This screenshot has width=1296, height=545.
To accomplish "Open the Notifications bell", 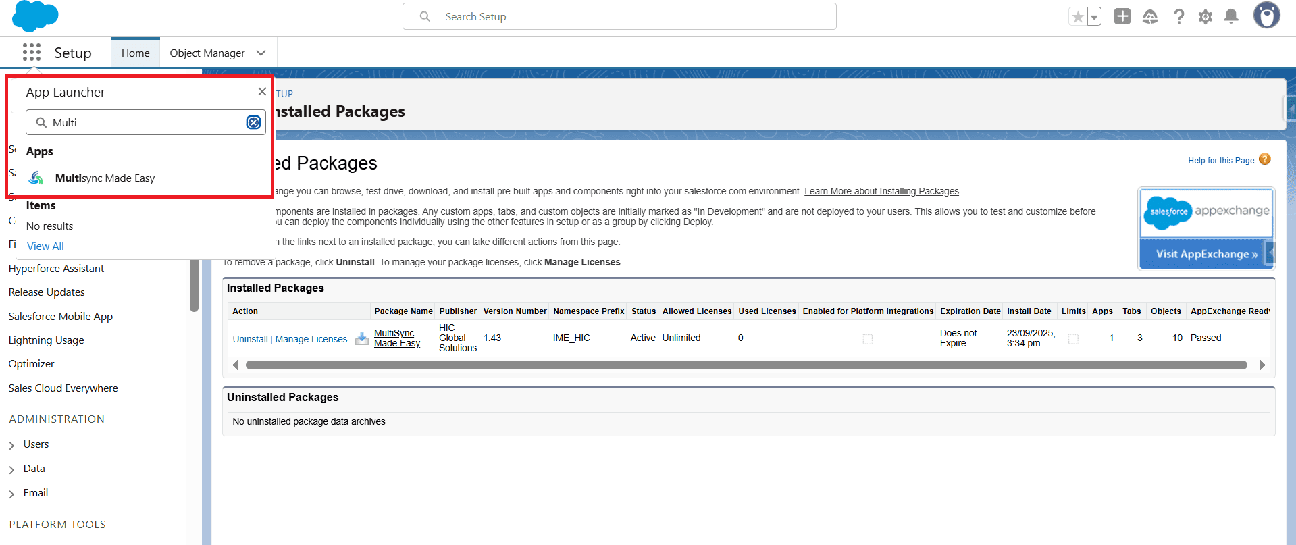I will point(1231,17).
